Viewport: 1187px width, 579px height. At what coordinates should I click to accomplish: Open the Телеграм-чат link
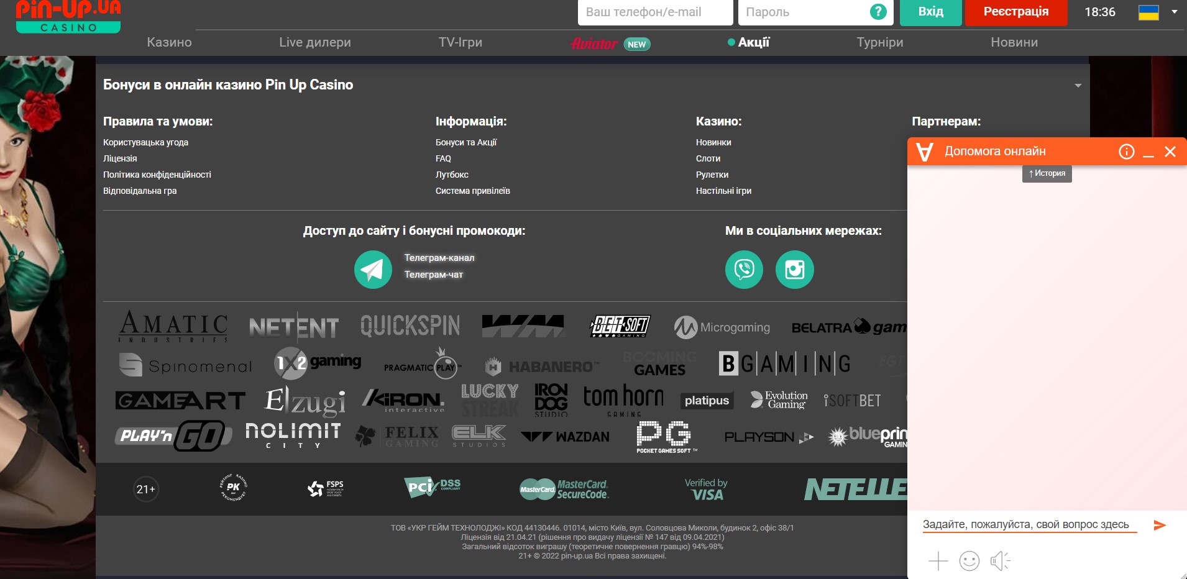coord(434,275)
